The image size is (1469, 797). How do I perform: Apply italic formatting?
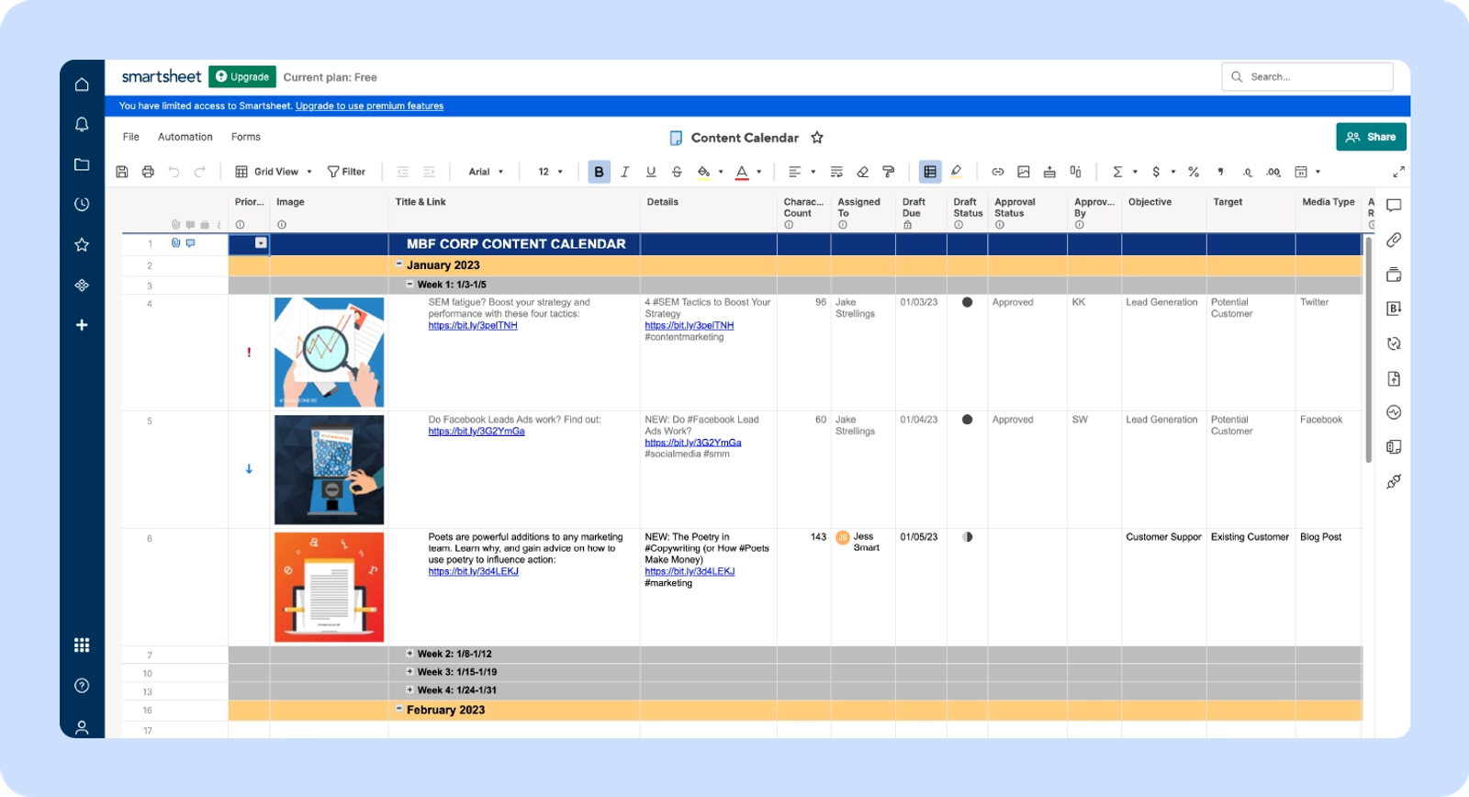[625, 172]
